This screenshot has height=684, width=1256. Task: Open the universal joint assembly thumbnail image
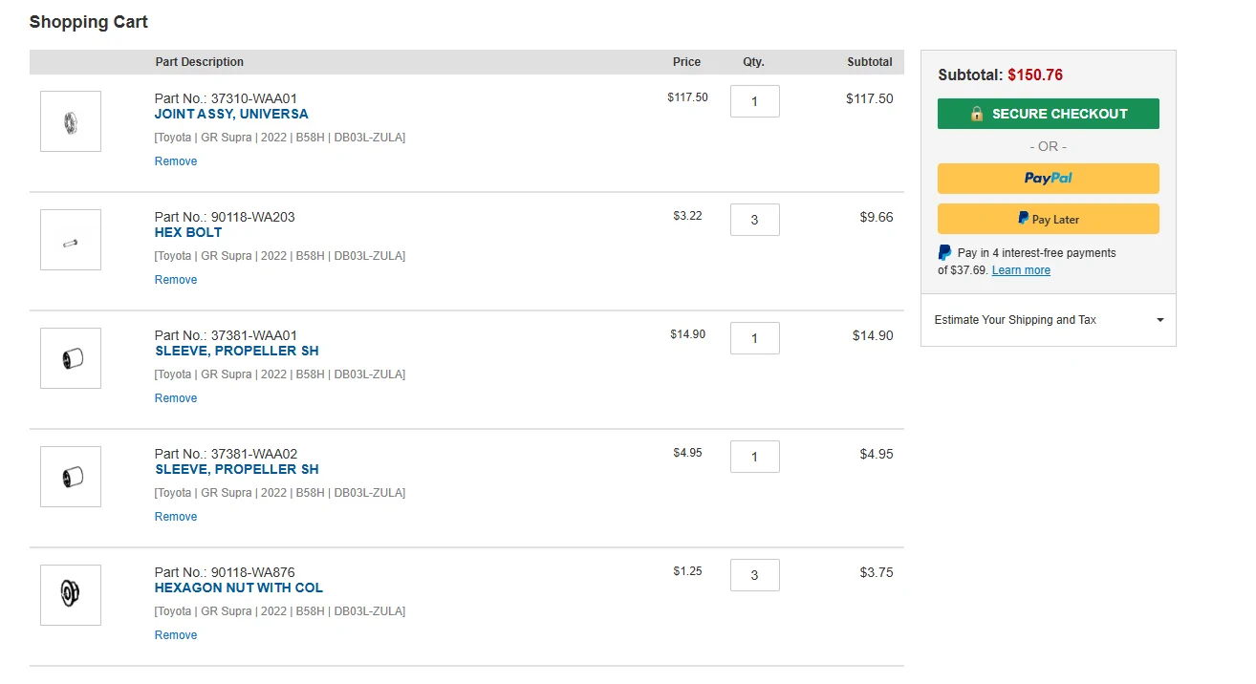71,121
